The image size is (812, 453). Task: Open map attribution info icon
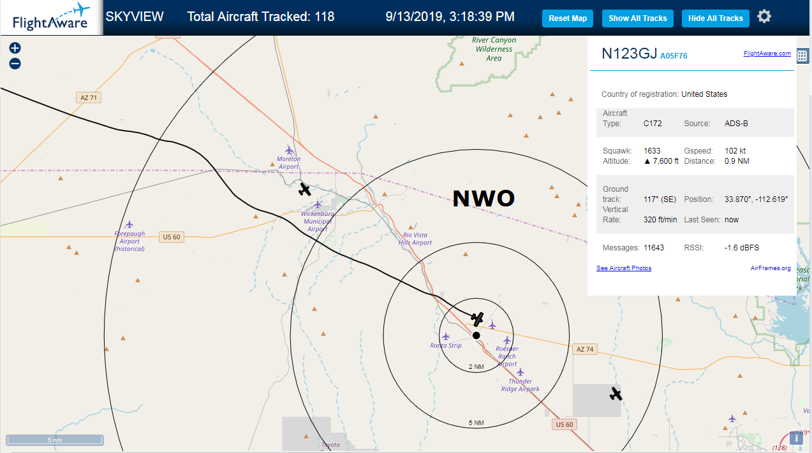tap(797, 438)
